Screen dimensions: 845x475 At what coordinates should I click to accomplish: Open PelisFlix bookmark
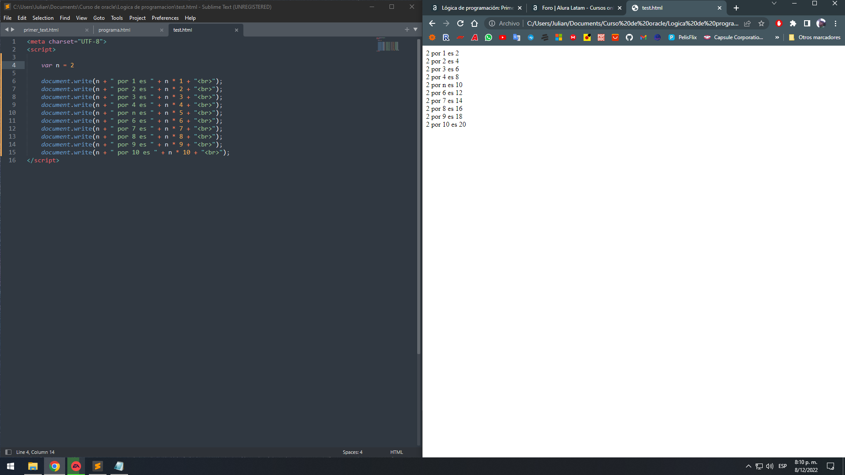pos(683,37)
